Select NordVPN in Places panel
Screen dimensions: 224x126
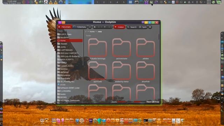(x=70, y=37)
